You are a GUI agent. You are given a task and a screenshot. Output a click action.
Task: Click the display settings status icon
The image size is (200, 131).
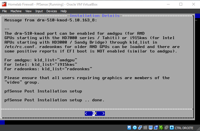pos(151,127)
